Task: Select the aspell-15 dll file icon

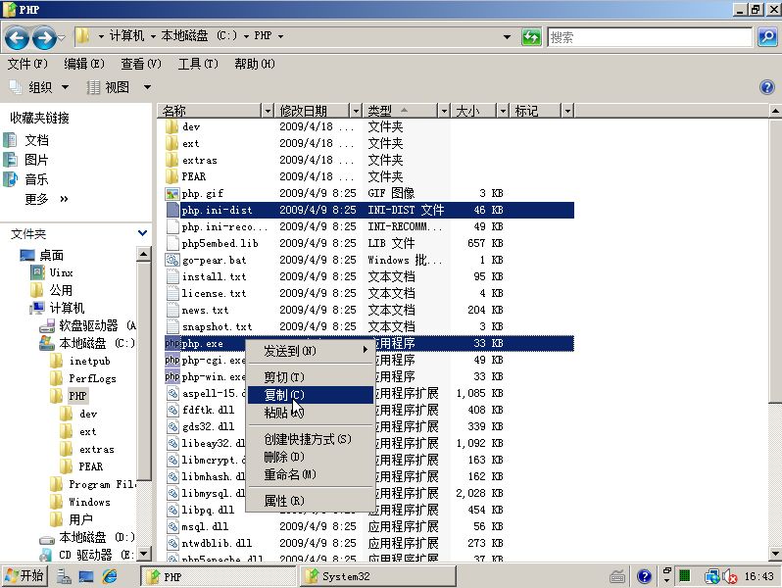Action: coord(171,394)
